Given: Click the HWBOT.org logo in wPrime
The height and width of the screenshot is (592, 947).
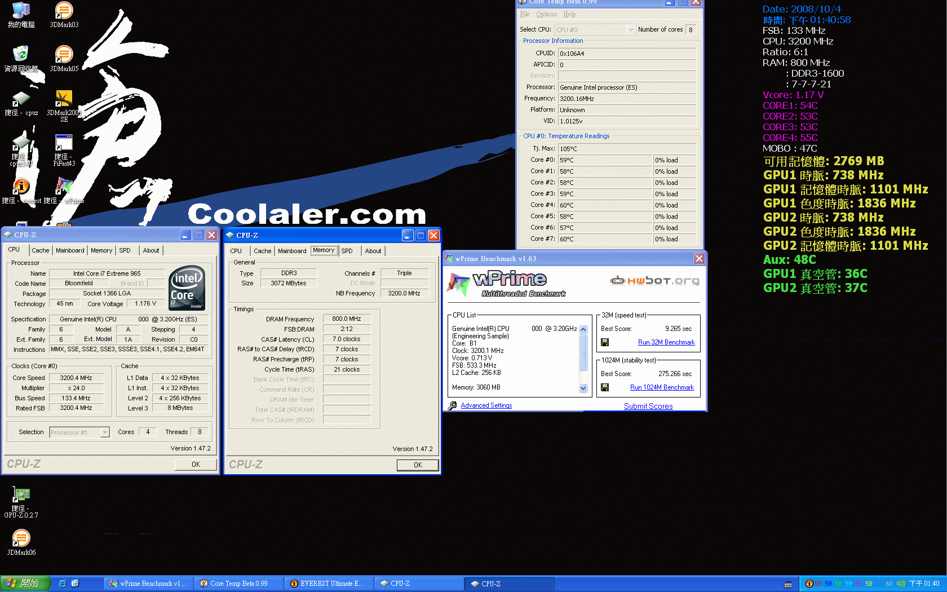Looking at the screenshot, I should (655, 280).
